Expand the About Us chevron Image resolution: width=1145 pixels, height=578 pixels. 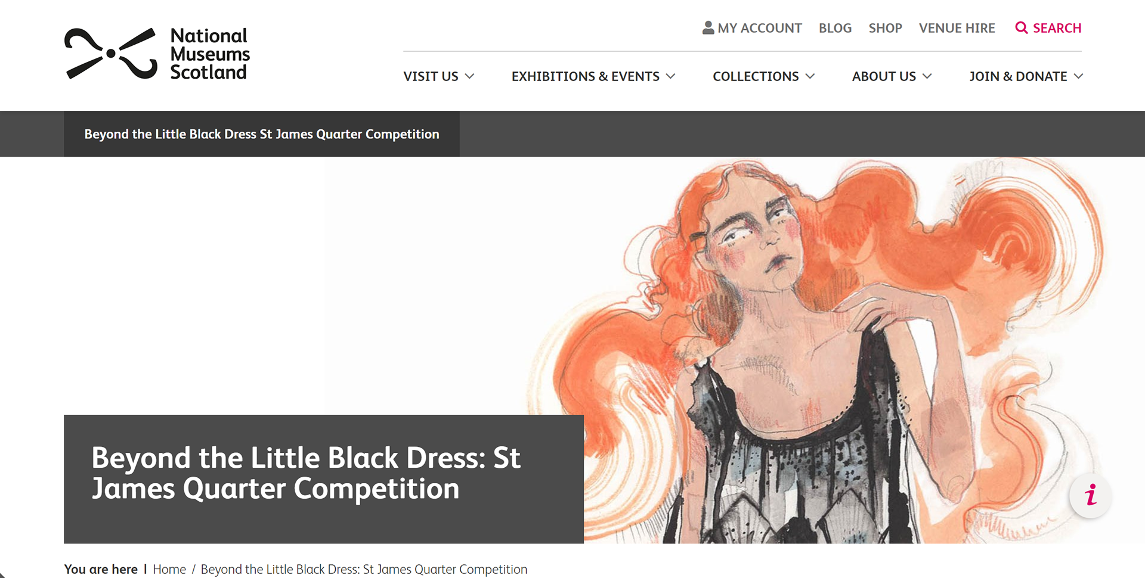point(927,76)
